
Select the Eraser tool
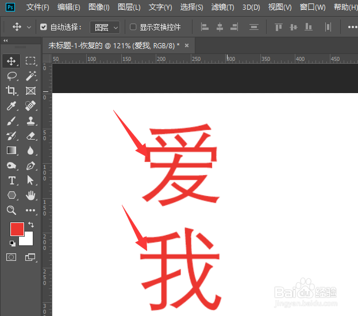(x=31, y=136)
